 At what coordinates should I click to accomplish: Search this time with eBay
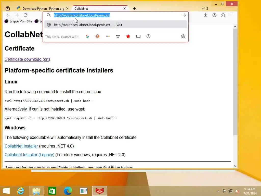[108, 36]
